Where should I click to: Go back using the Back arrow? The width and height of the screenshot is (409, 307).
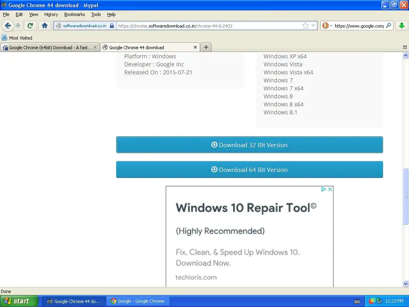pos(8,26)
